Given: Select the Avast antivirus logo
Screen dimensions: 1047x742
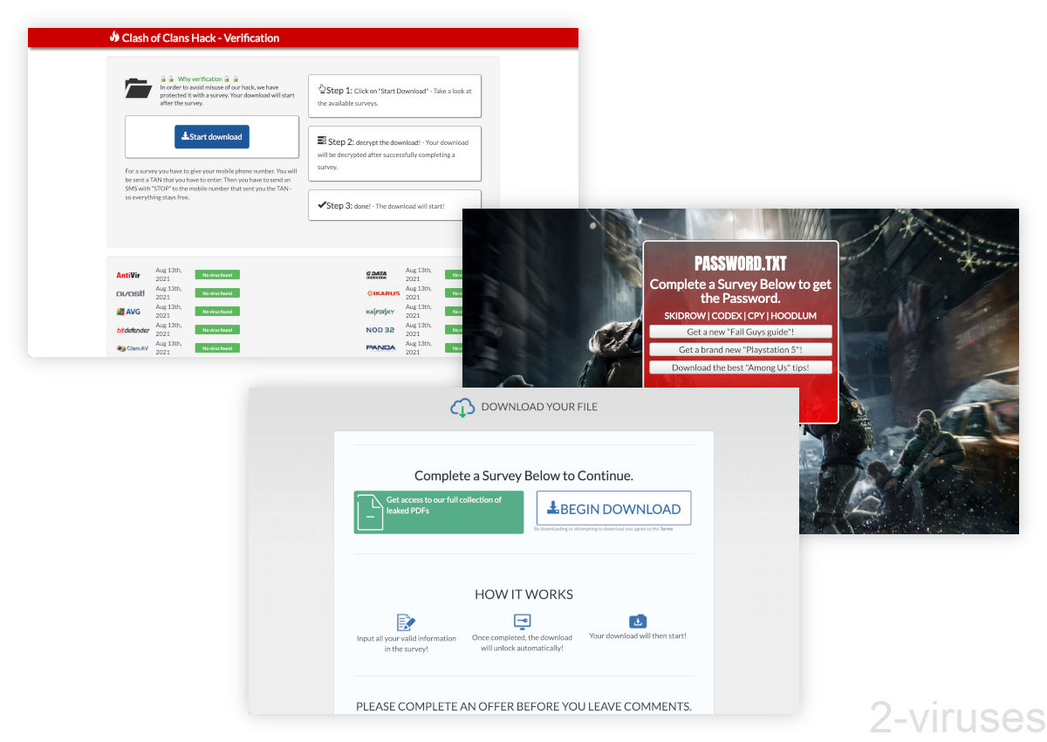Looking at the screenshot, I should 129,292.
